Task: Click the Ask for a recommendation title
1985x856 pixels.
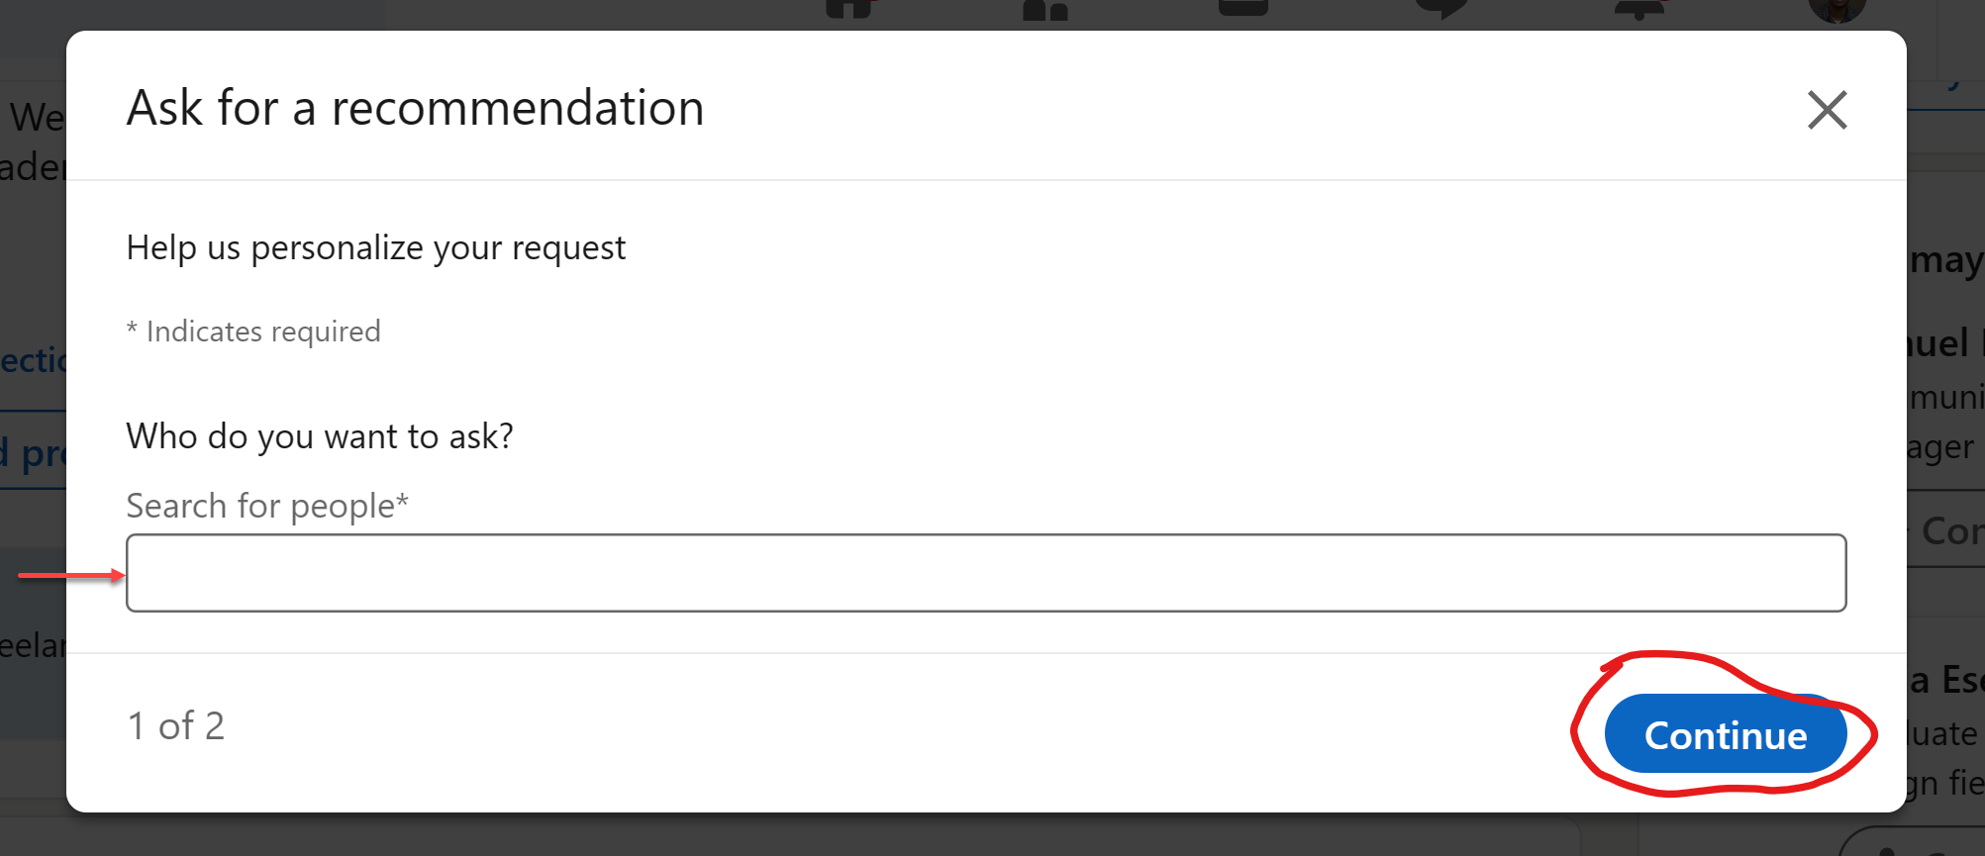Action: 415,107
